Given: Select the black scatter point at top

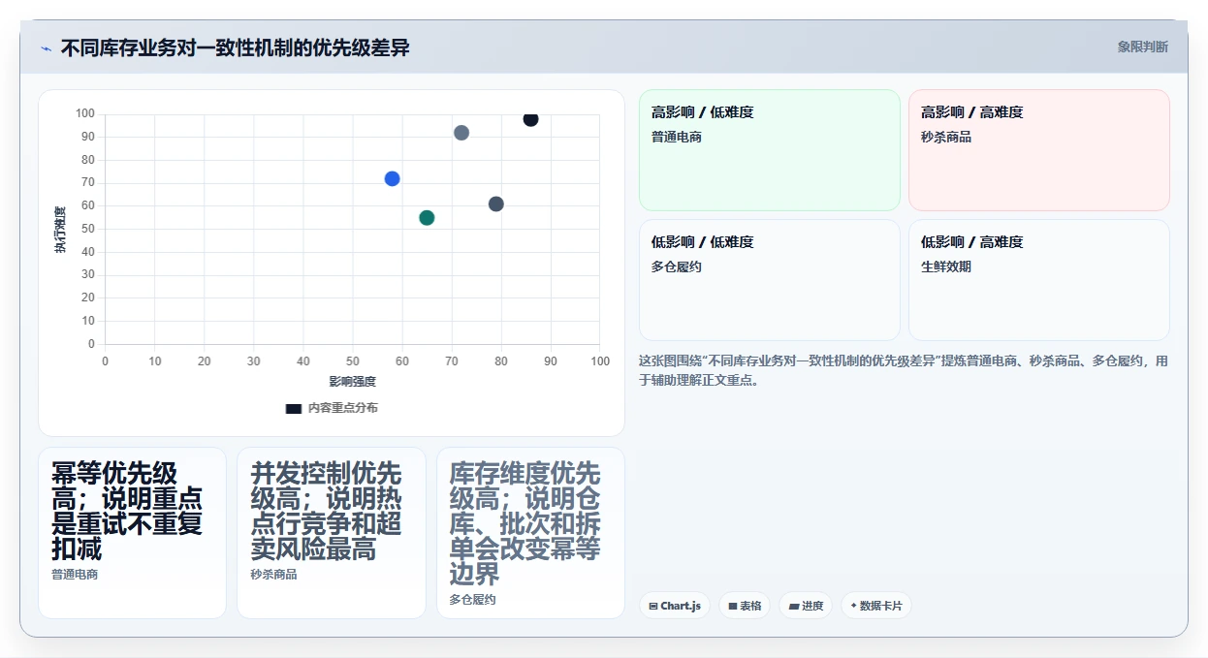Looking at the screenshot, I should pyautogui.click(x=530, y=119).
